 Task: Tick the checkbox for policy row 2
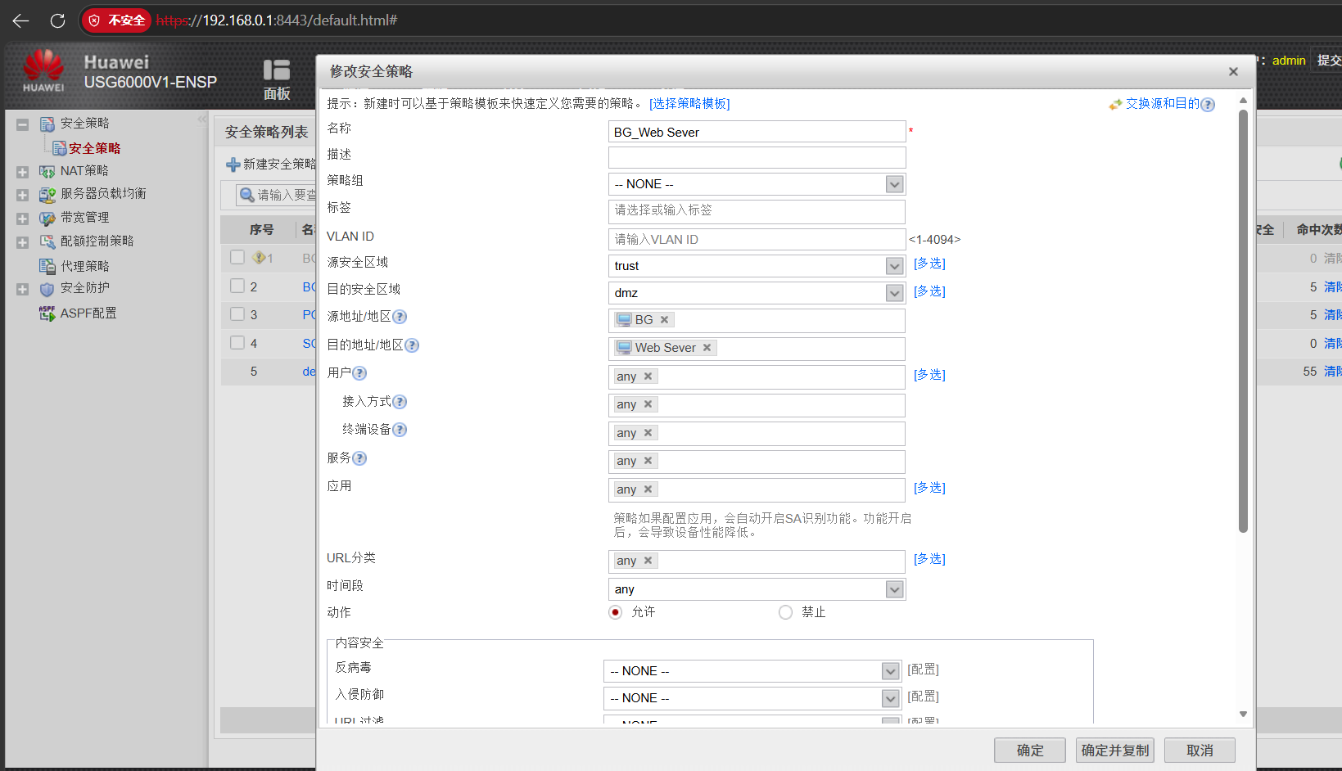click(x=237, y=286)
